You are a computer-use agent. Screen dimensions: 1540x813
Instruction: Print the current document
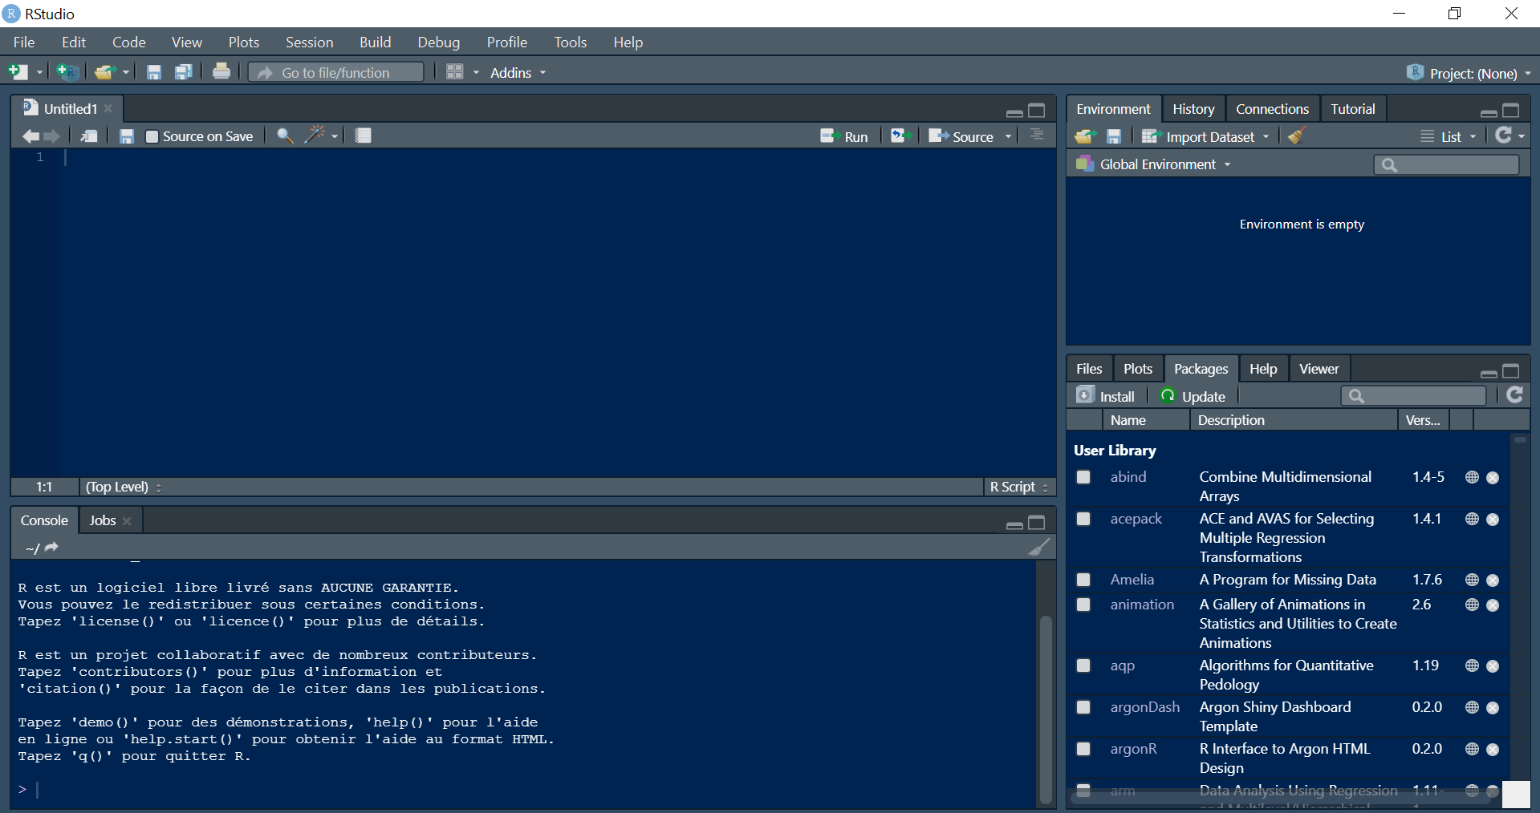click(221, 72)
